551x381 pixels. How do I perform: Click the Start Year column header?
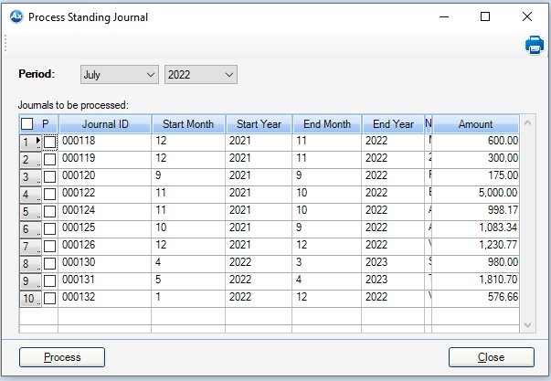(x=259, y=124)
